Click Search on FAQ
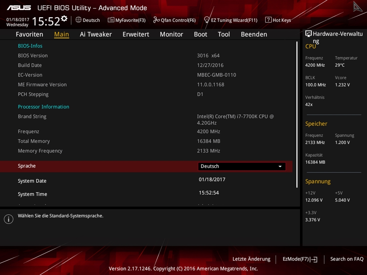Screen dimensions: 367x275 tap(347, 259)
